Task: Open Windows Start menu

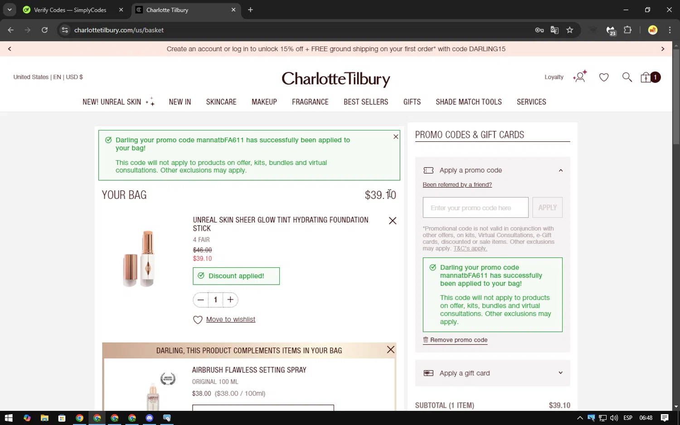Action: point(9,418)
